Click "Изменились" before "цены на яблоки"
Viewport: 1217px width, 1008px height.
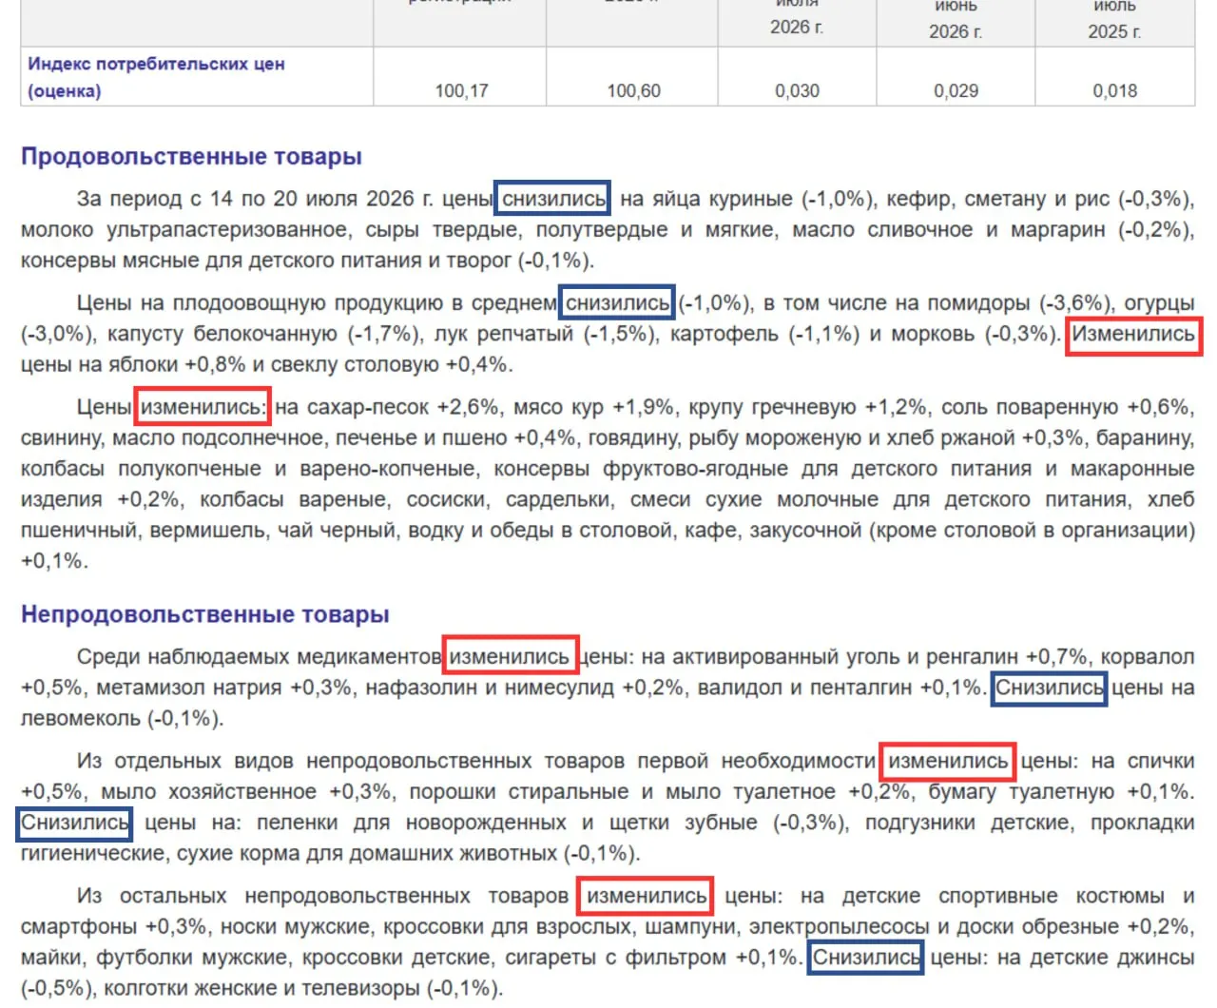coord(1134,336)
